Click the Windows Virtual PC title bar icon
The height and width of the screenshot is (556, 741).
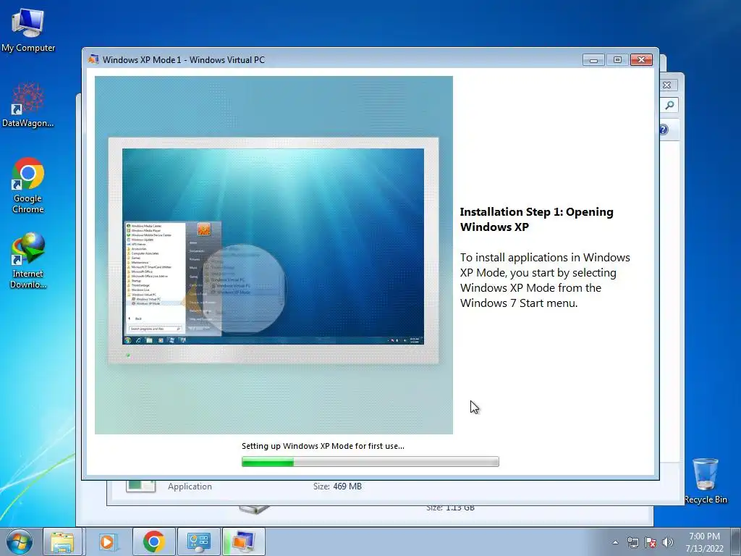tap(93, 59)
